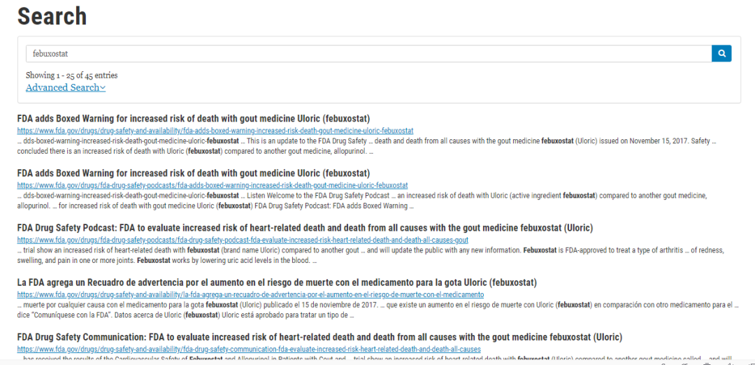Open the la-fda-agrega-un-recuadro URL link
Viewport: 755px width, 365px height.
click(x=250, y=294)
